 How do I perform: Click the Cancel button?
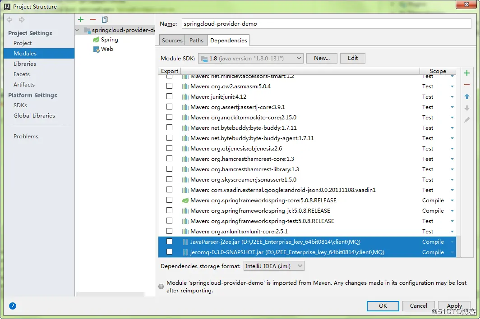[x=419, y=306]
